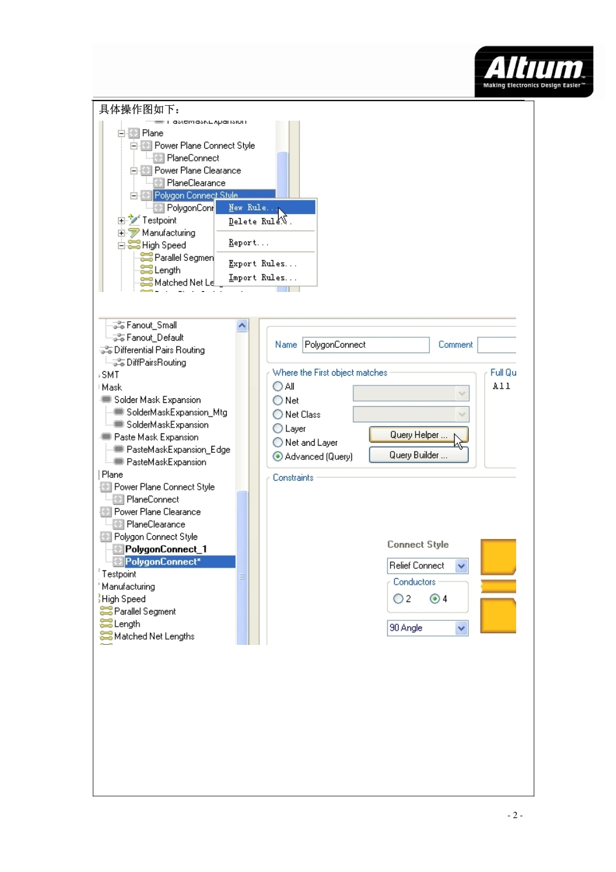Click the Comment input field
The height and width of the screenshot is (872, 616).
point(497,345)
